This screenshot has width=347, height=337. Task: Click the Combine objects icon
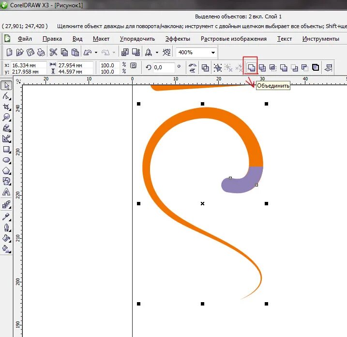coord(205,67)
